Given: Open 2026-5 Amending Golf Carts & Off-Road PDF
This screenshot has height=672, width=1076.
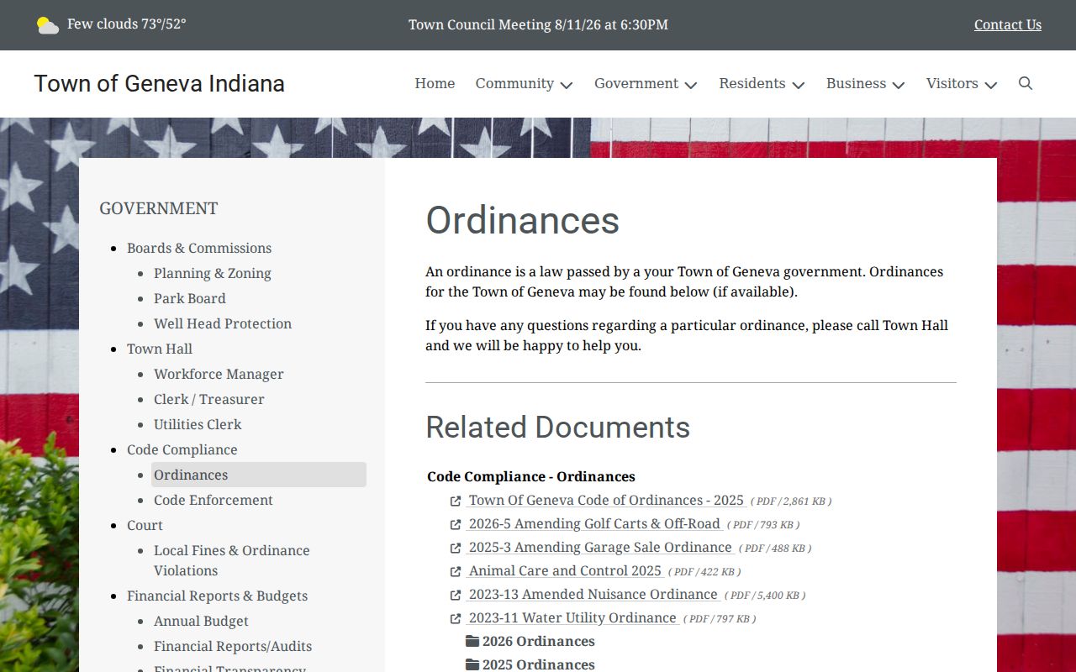Looking at the screenshot, I should [x=594, y=523].
